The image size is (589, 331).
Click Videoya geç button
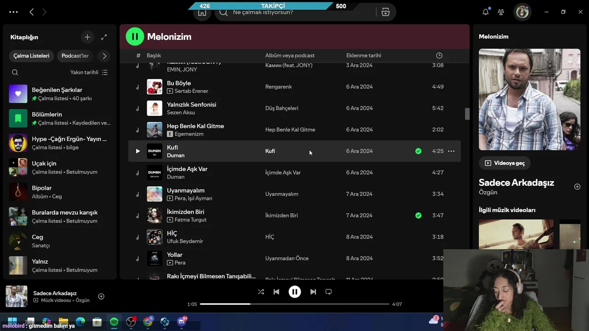pyautogui.click(x=505, y=163)
